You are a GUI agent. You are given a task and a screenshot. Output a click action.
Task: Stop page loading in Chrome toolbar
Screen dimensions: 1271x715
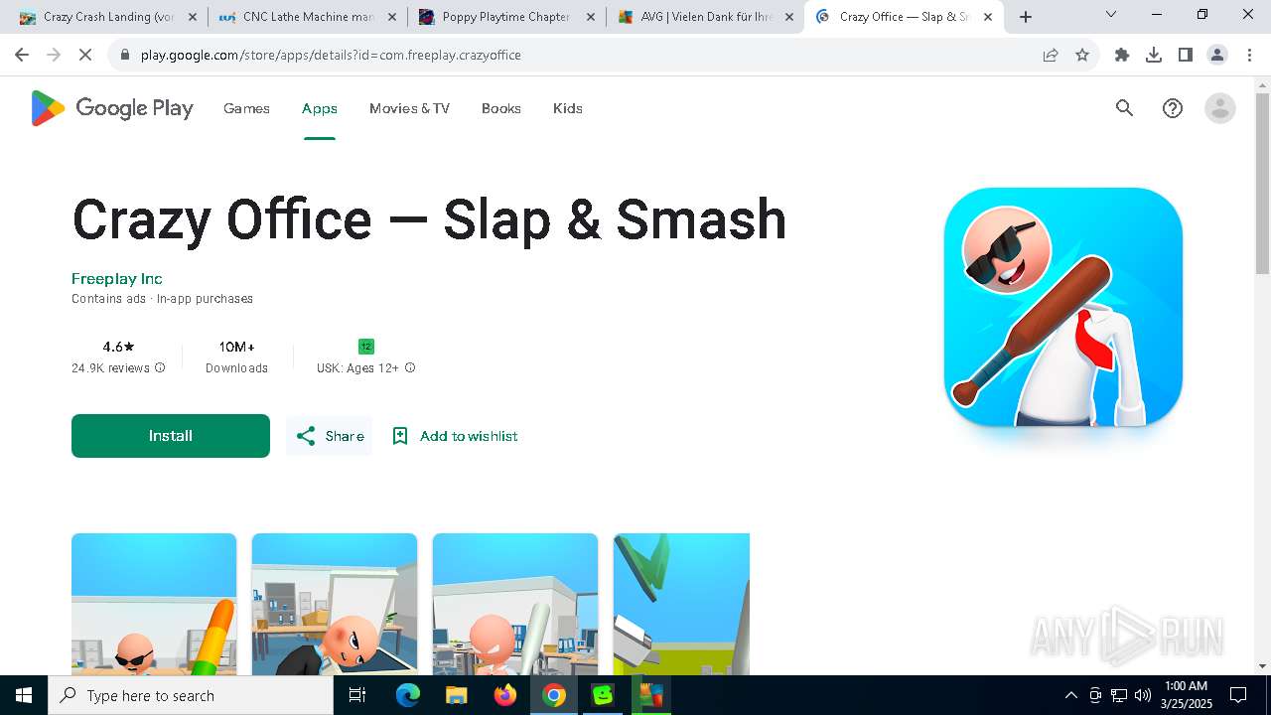pyautogui.click(x=85, y=55)
